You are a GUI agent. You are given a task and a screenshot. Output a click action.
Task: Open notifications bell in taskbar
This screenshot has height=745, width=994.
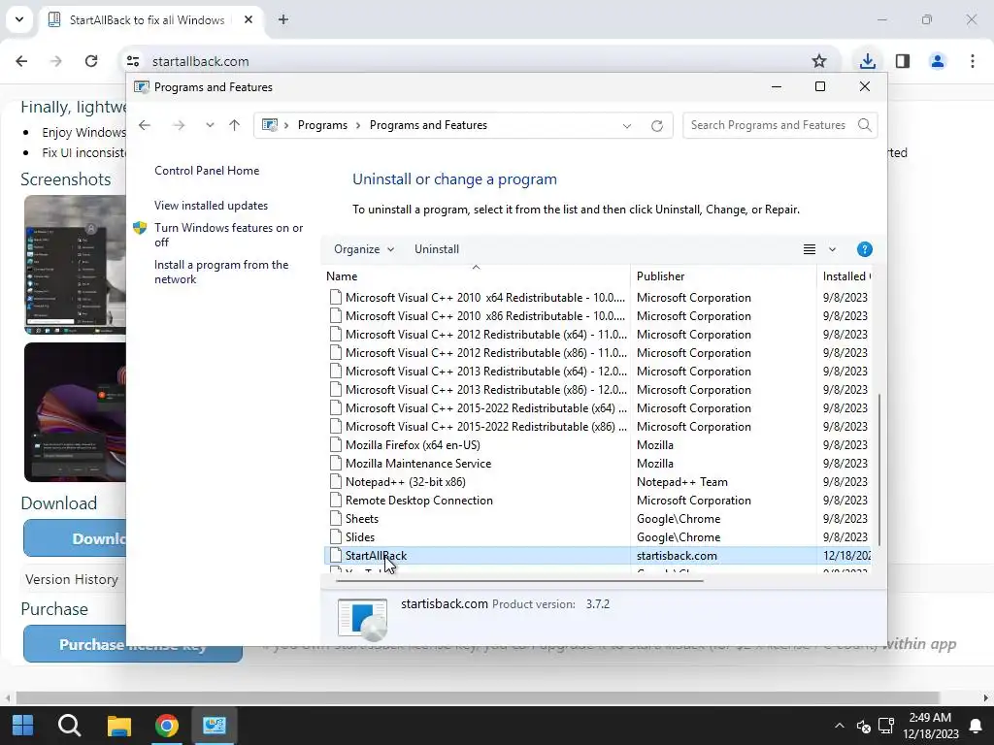(x=977, y=726)
